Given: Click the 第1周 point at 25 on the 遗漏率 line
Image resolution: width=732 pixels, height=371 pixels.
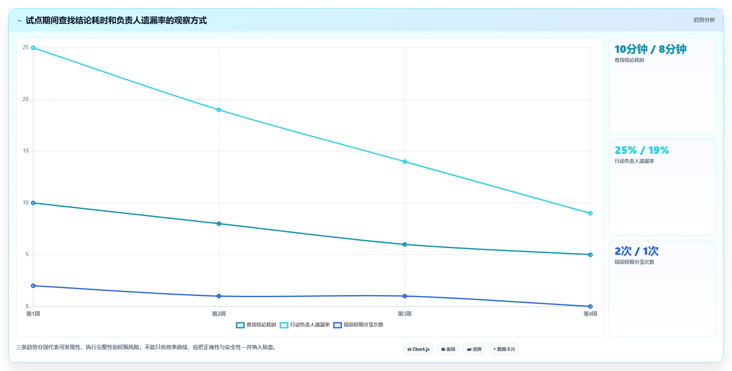Looking at the screenshot, I should coord(33,48).
